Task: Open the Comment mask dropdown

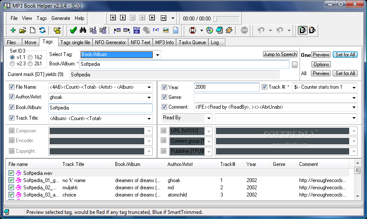Action: (354, 107)
